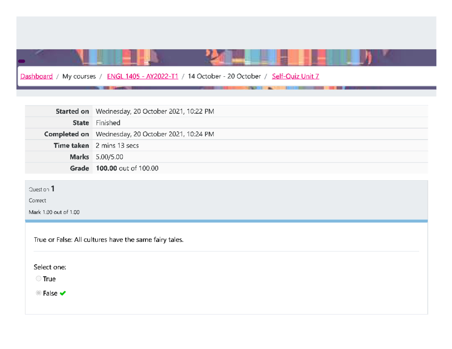Click the '5.00/5.00' marks value
The image size is (452, 349).
(110, 157)
